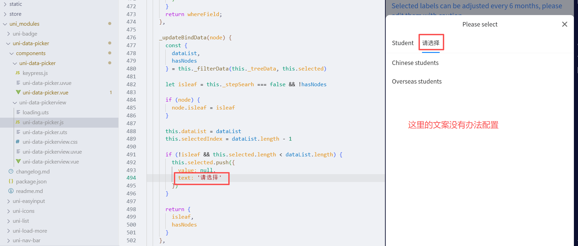
Task: Choose the Overseas students option
Action: [416, 81]
